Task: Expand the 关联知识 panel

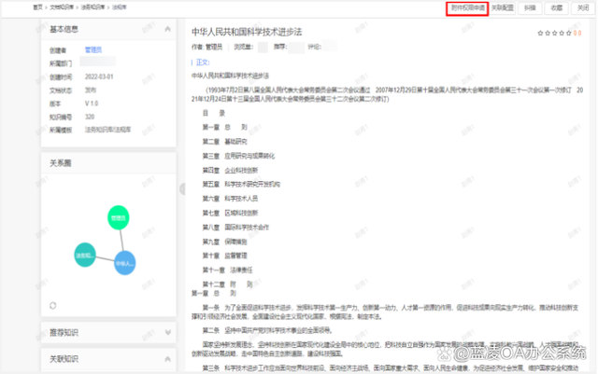Action: [167, 358]
